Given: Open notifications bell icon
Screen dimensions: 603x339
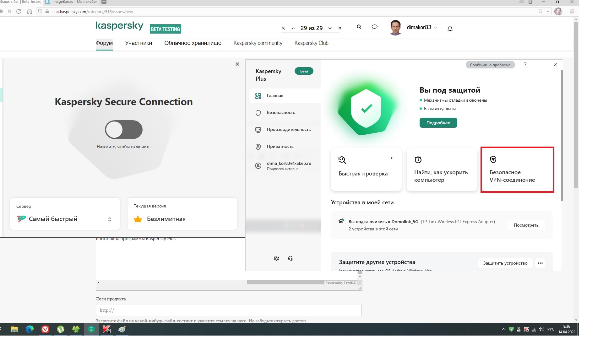Looking at the screenshot, I should (450, 29).
